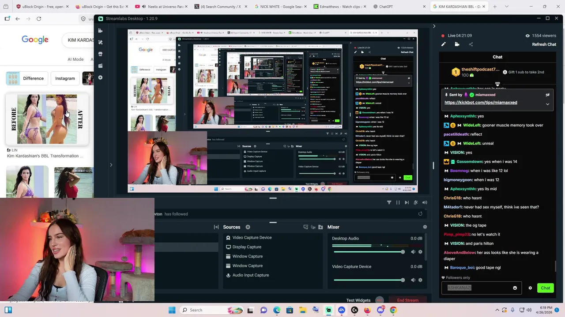Open Firefox from the taskbar
This screenshot has width=565, height=317.
tap(367, 310)
